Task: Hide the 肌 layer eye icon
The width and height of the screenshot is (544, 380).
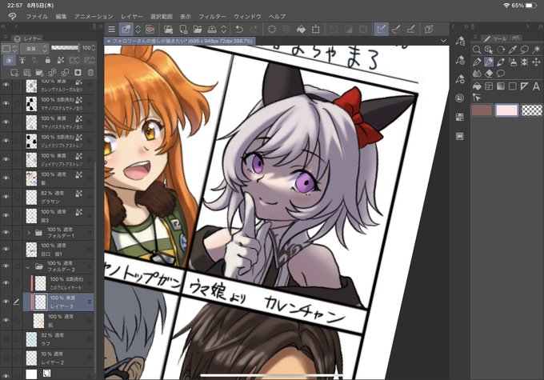Action: point(6,320)
